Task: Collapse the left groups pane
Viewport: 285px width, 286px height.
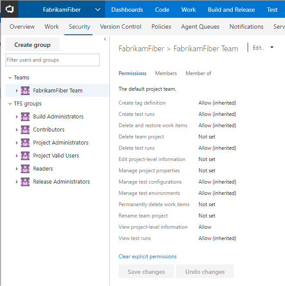Action: pyautogui.click(x=105, y=39)
